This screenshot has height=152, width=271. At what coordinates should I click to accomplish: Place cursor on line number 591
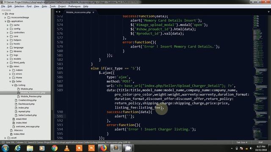pyautogui.click(x=60, y=116)
